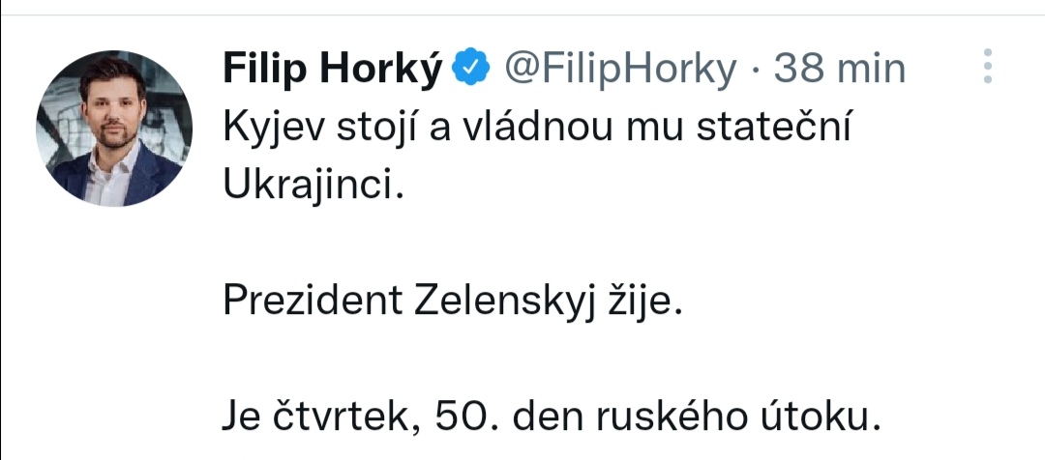Click the "38 min" tweet timestamp
Image resolution: width=1045 pixels, height=460 pixels.
click(840, 69)
